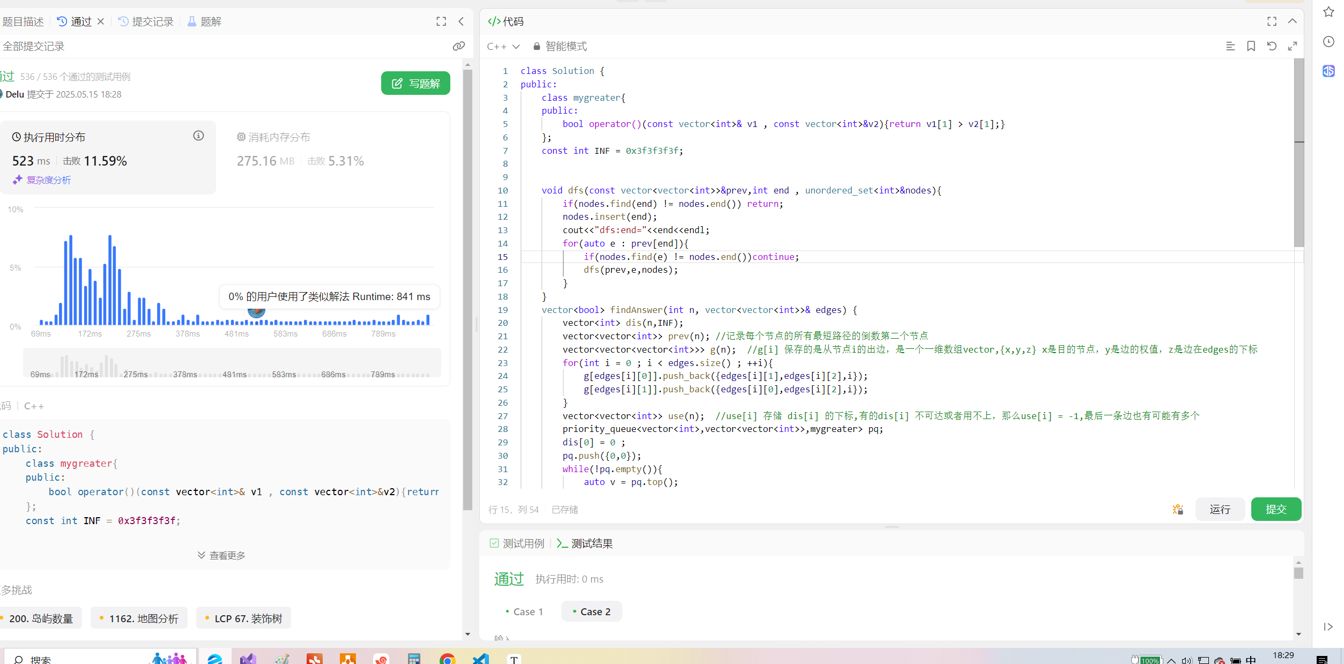The height and width of the screenshot is (664, 1344).
Task: Click the star favorite icon in sidebar
Action: point(1328,12)
